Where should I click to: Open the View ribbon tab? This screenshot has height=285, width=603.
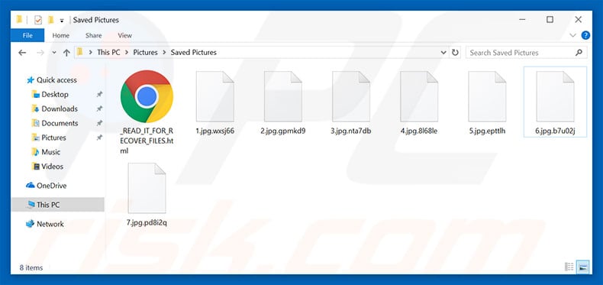pos(125,35)
